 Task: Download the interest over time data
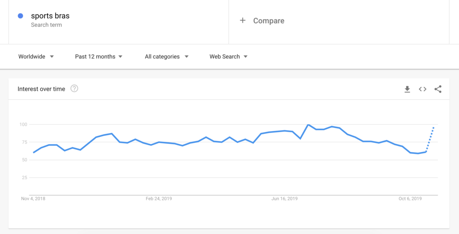(x=407, y=89)
